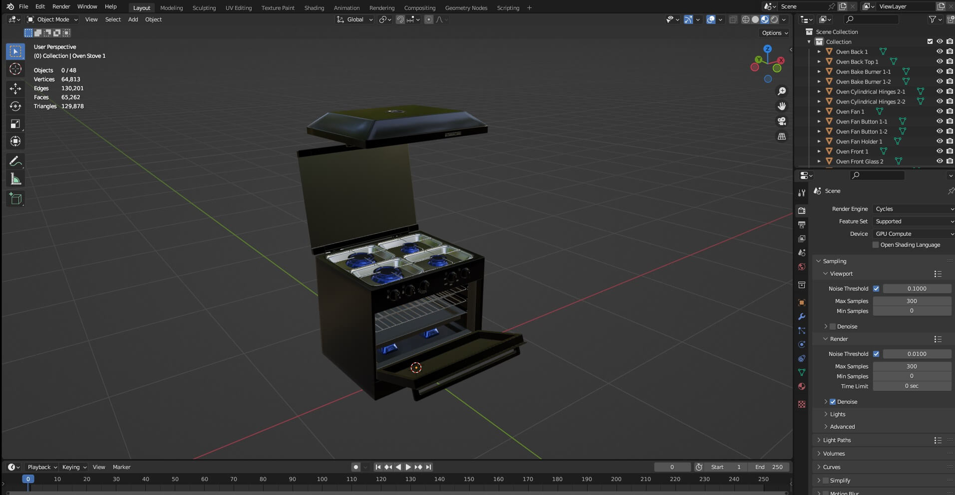Collapse the Sampling panel
This screenshot has height=495, width=955.
[x=834, y=261]
